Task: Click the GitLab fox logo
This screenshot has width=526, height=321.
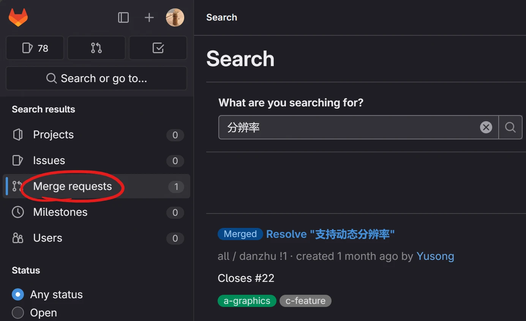Action: pos(18,17)
